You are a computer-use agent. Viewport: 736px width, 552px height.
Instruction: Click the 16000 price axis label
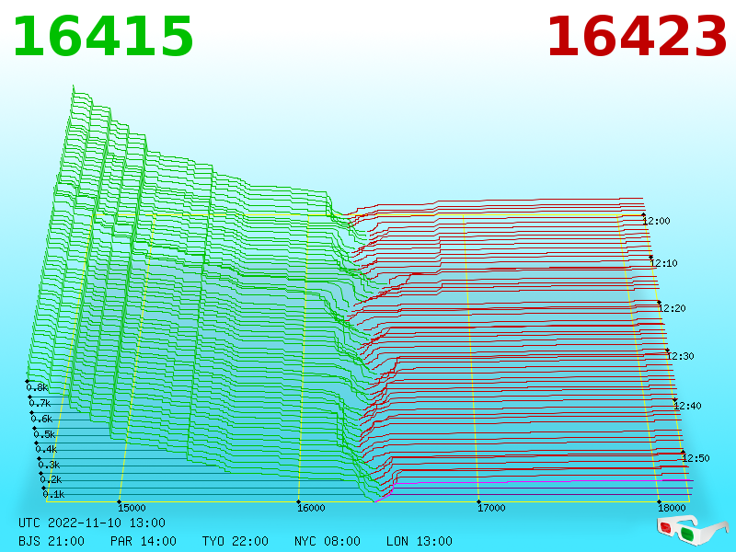click(311, 508)
